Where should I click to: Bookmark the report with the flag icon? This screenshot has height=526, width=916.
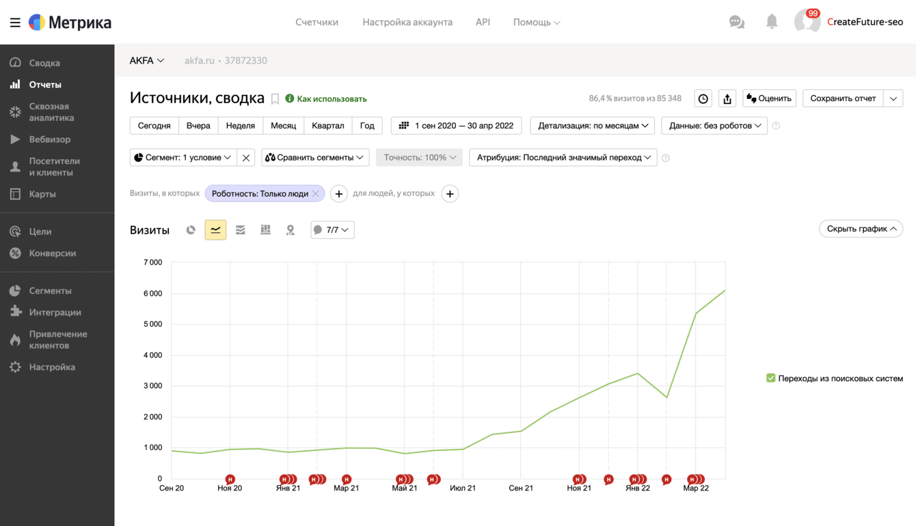275,99
